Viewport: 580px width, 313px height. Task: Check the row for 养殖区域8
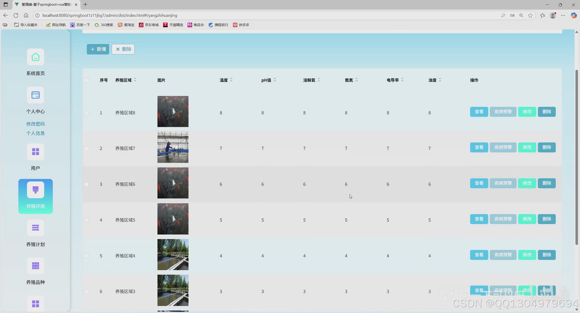pos(86,113)
